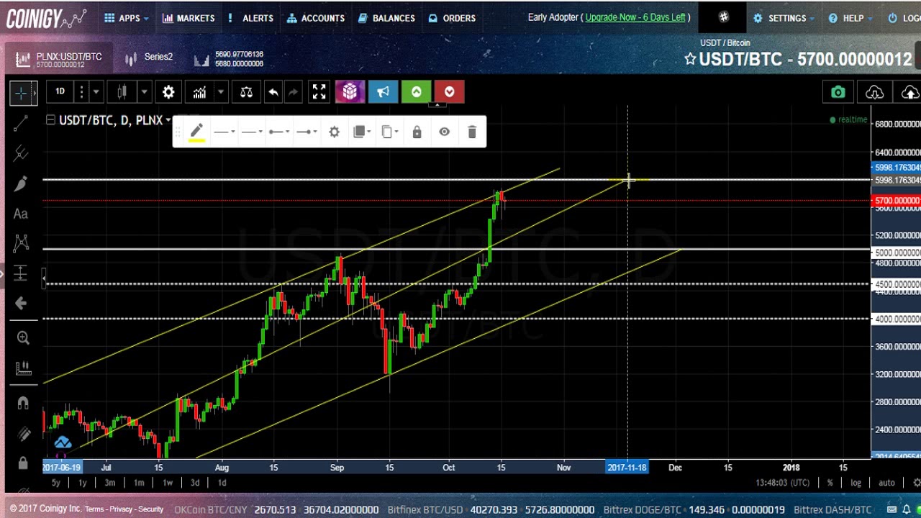The width and height of the screenshot is (921, 518).
Task: Open the USDT/BTC, D, PLNX legend dropdown
Action: click(168, 121)
